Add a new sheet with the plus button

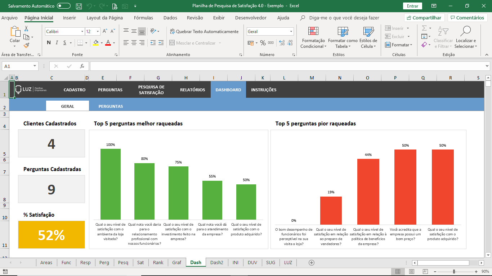[312, 263]
